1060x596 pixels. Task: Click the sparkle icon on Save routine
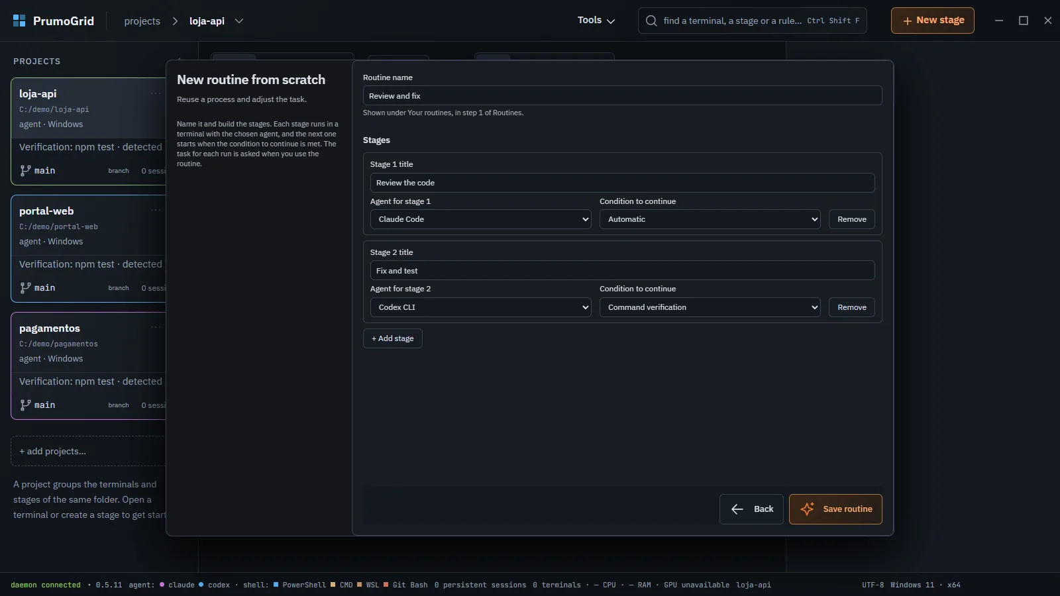[x=807, y=509]
